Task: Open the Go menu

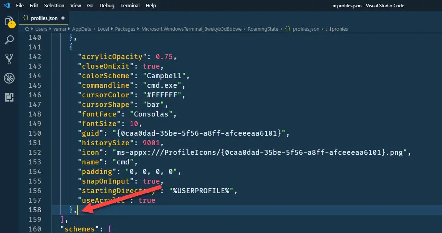Action: pos(90,6)
